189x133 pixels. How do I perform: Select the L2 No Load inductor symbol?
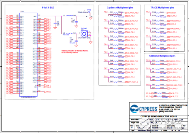pyautogui.click(x=70, y=33)
